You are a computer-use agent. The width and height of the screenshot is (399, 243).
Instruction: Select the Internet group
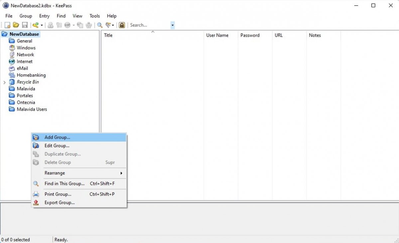25,61
